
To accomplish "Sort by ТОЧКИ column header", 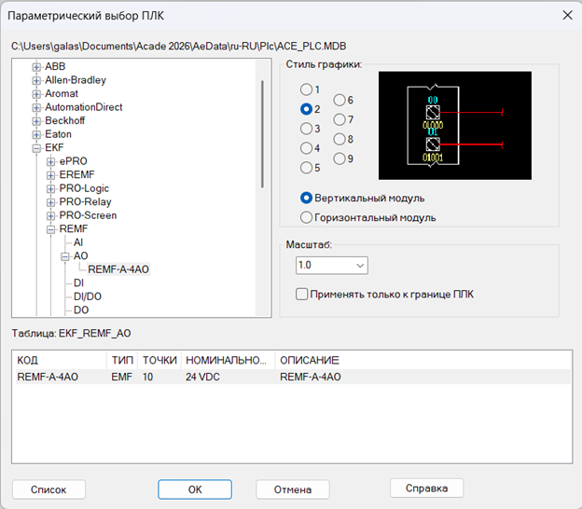I will tap(159, 360).
